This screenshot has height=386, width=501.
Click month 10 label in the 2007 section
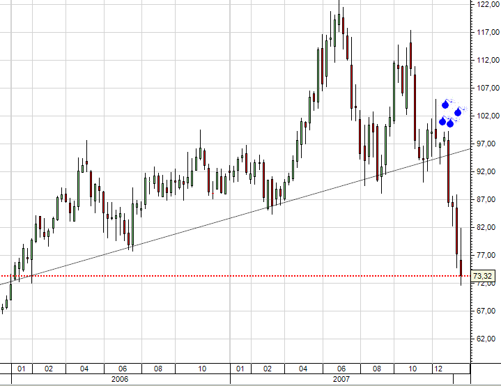point(413,369)
